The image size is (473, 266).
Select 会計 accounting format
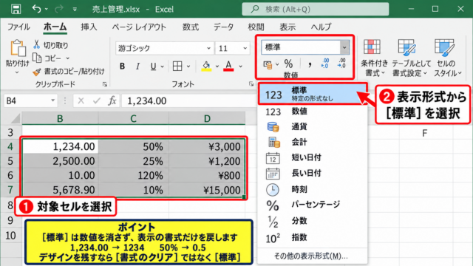pyautogui.click(x=313, y=142)
